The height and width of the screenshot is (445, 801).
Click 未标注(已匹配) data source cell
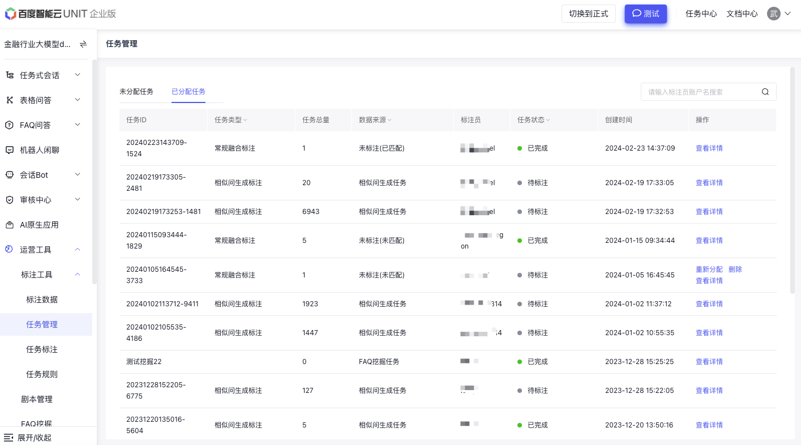[382, 148]
